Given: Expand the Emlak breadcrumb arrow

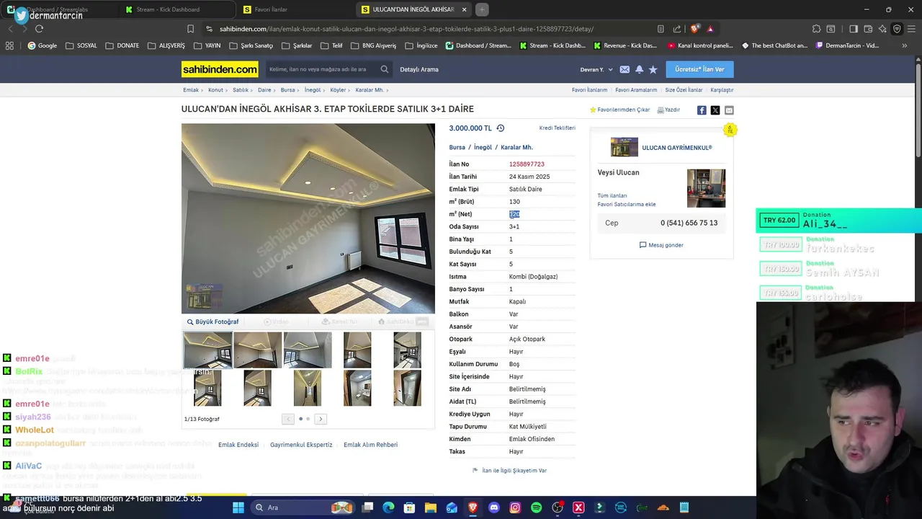Looking at the screenshot, I should pos(204,90).
